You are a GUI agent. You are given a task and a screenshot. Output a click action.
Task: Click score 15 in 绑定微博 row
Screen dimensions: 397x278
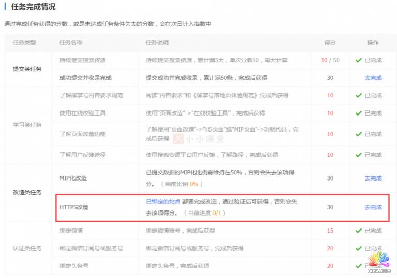pos(330,231)
